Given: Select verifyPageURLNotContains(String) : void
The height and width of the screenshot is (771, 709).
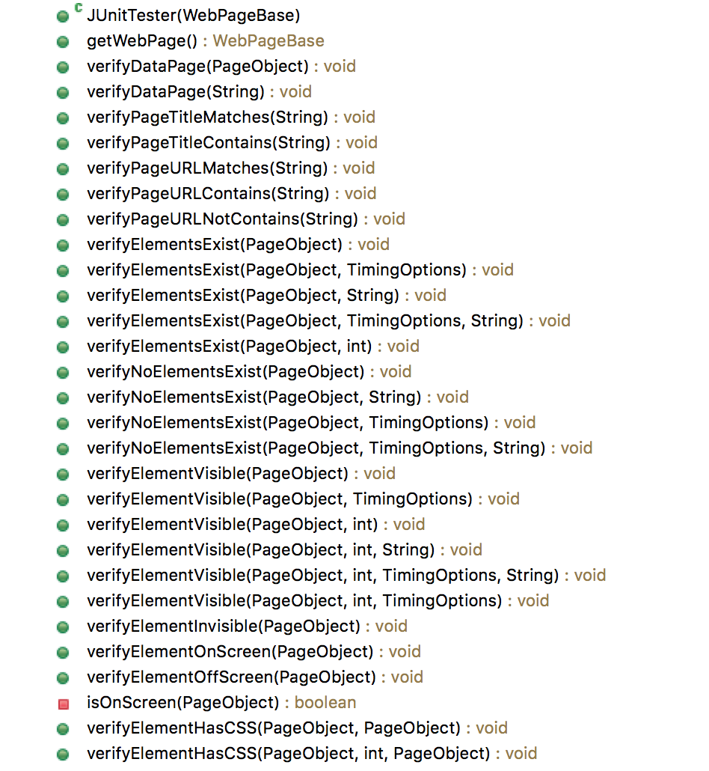Looking at the screenshot, I should 246,219.
